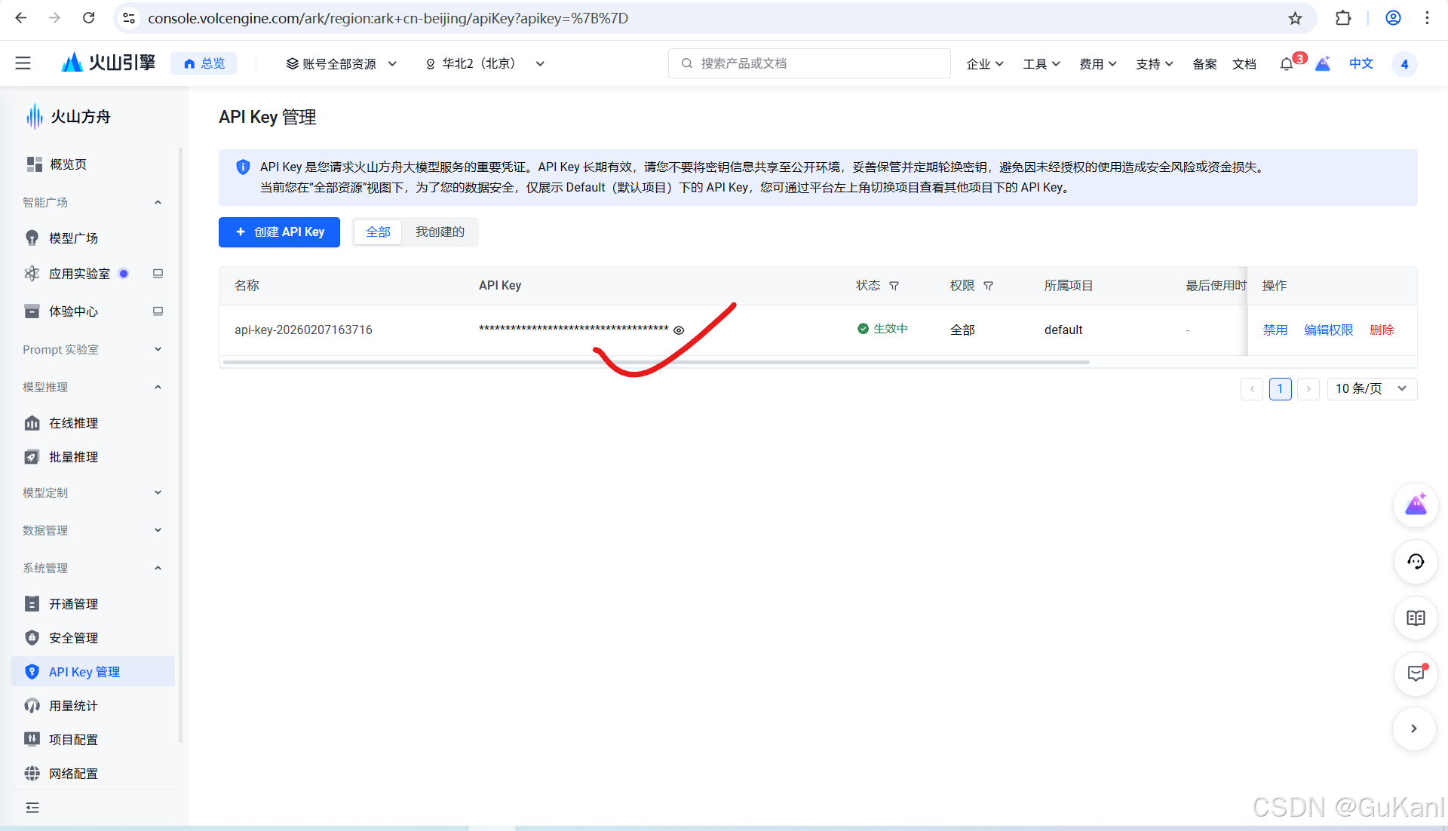Open the floating feedback chat icon

(1416, 674)
